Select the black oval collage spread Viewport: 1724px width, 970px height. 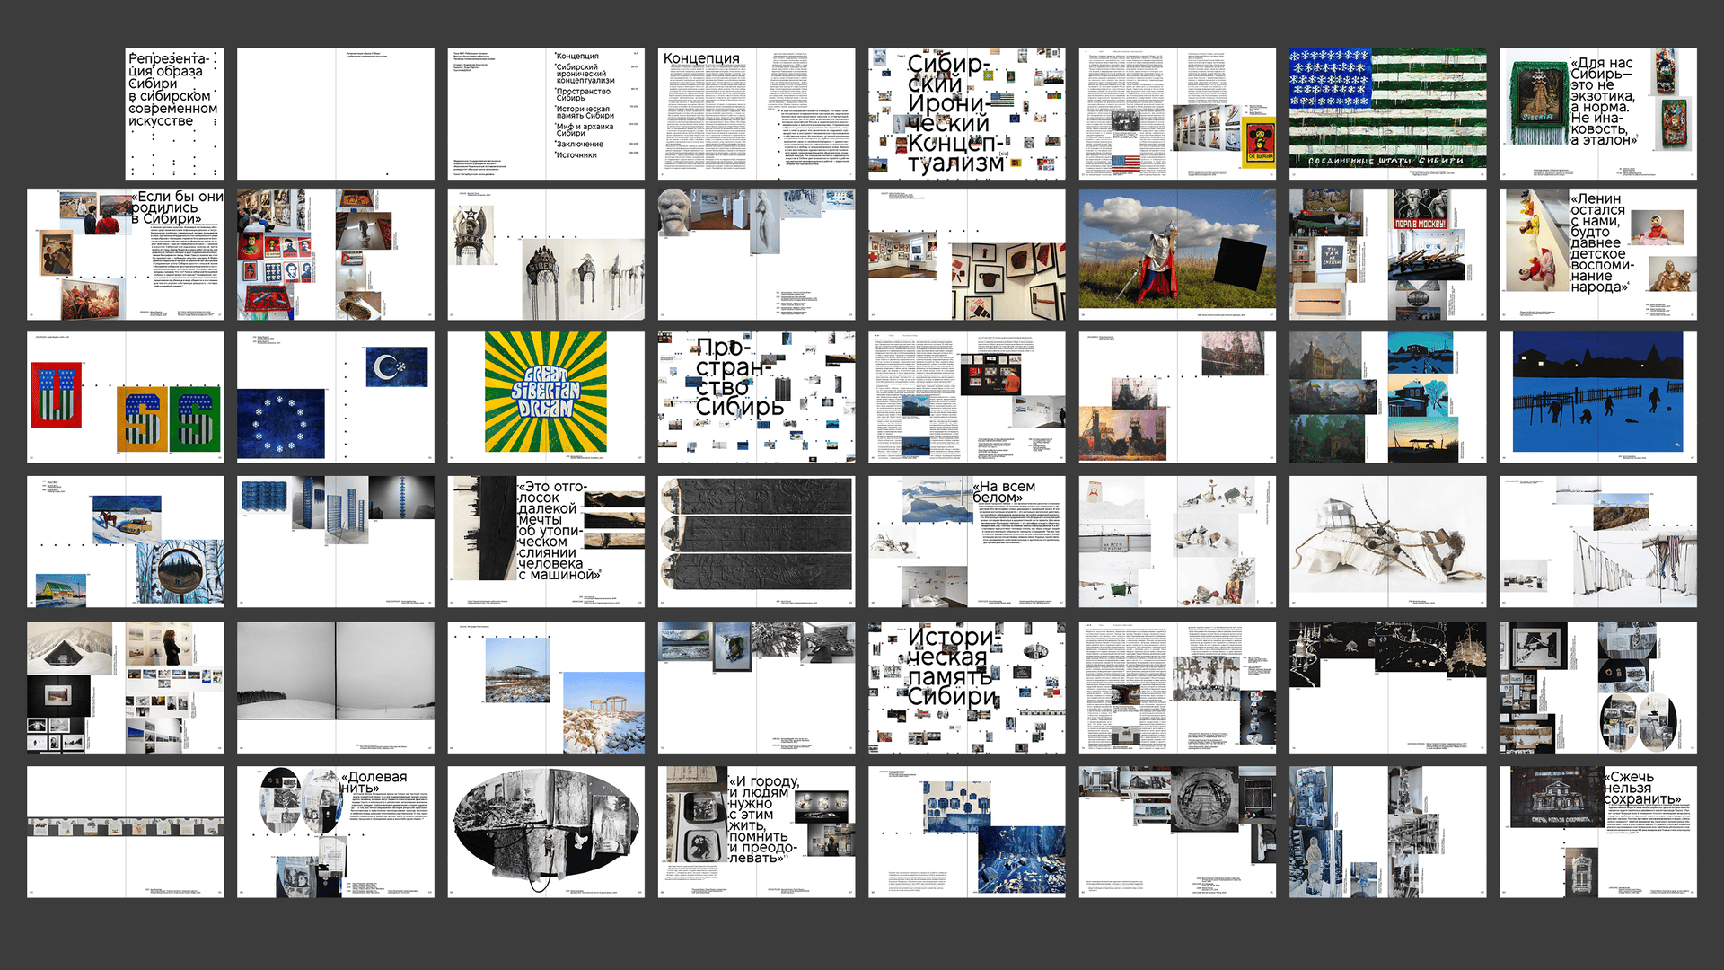click(x=546, y=832)
